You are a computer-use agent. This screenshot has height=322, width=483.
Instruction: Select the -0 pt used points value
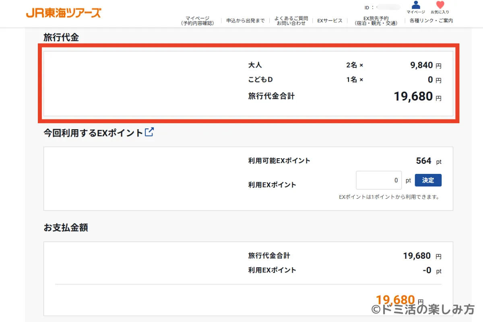coord(432,270)
